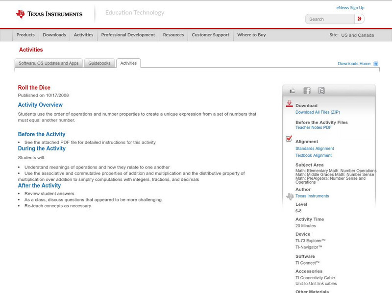This screenshot has width=392, height=293.
Task: Open the Where to Buy menu
Action: (x=251, y=35)
